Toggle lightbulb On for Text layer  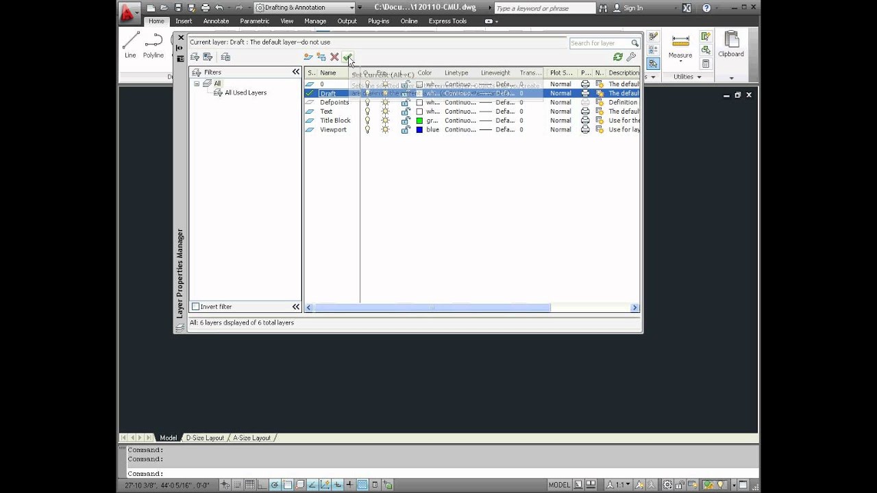(x=367, y=111)
